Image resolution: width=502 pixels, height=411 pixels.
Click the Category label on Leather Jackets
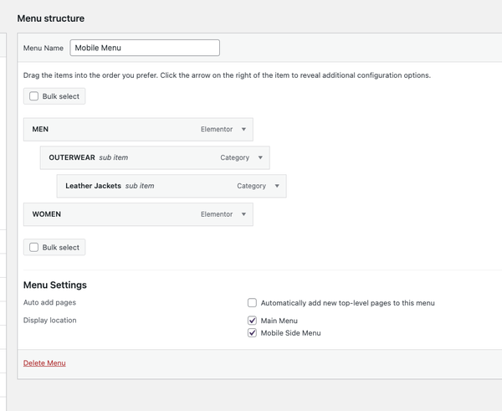pos(251,186)
